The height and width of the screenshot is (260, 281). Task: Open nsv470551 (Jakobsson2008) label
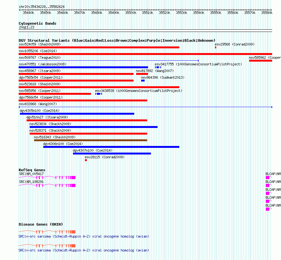coord(43,64)
